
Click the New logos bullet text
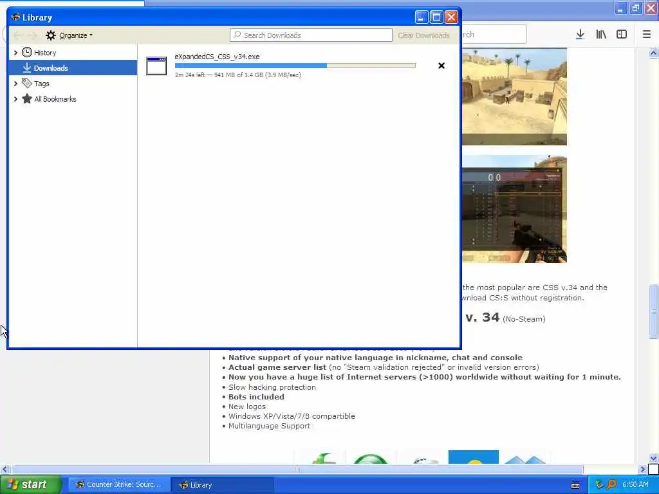click(x=247, y=407)
